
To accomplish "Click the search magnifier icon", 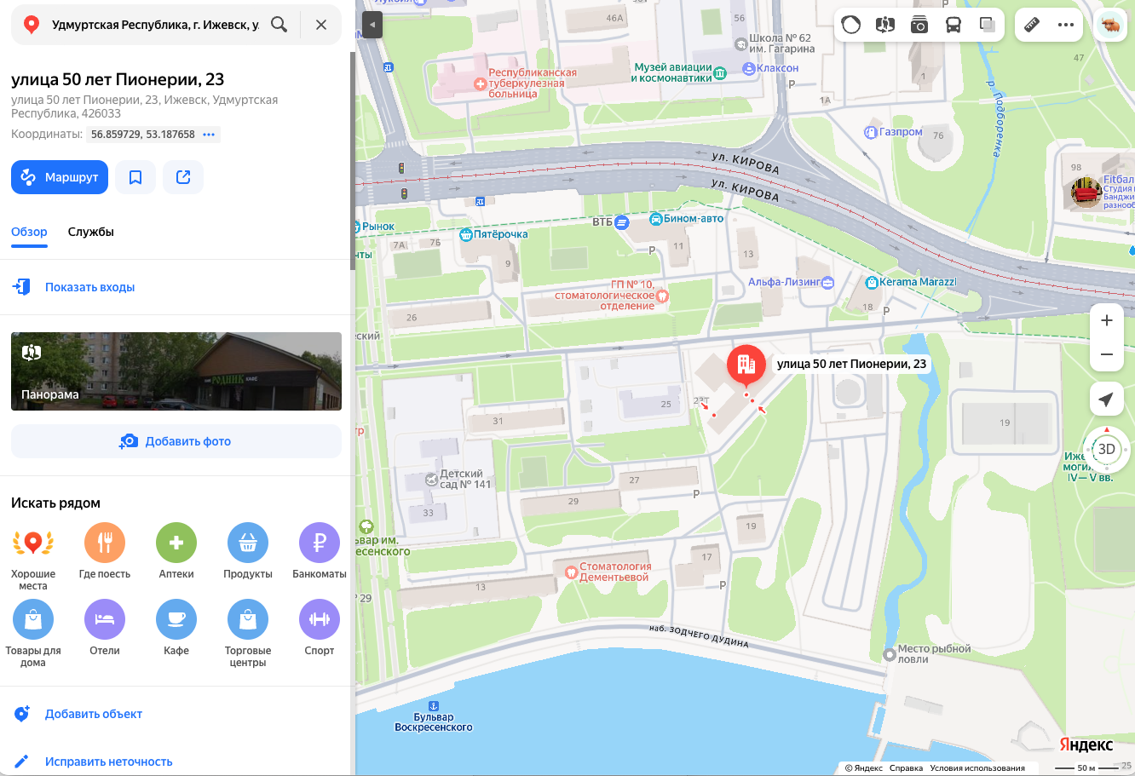I will coord(279,25).
